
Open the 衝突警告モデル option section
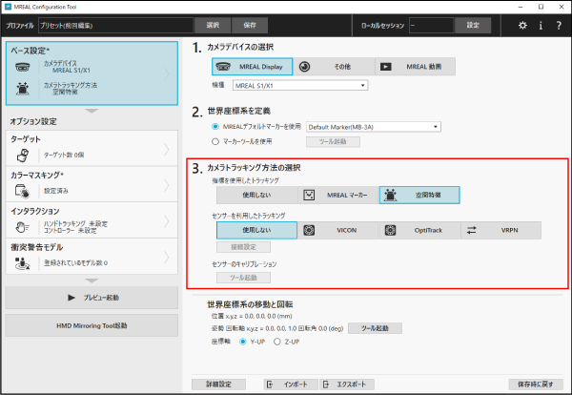[x=92, y=257]
